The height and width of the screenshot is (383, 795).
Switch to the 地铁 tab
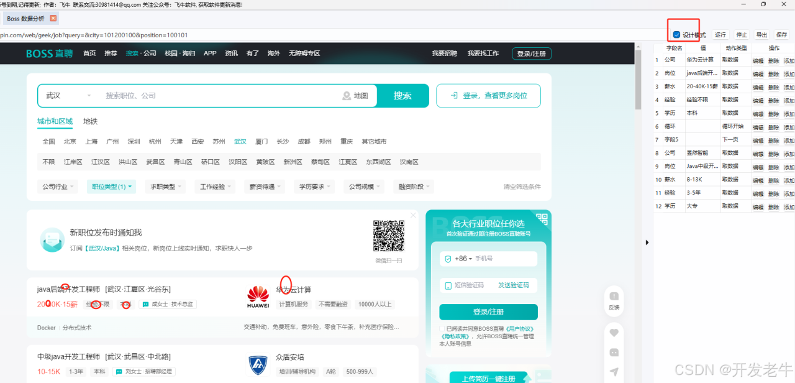(x=90, y=121)
